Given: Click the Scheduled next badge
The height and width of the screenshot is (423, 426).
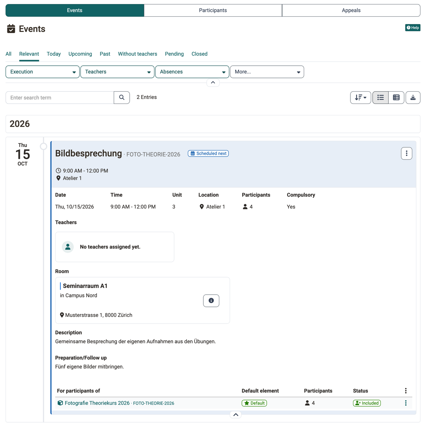Looking at the screenshot, I should coord(208,154).
